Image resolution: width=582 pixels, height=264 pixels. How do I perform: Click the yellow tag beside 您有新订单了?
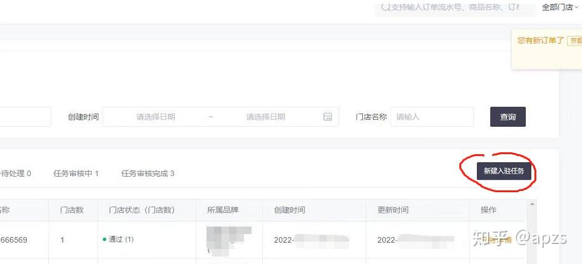pyautogui.click(x=574, y=41)
